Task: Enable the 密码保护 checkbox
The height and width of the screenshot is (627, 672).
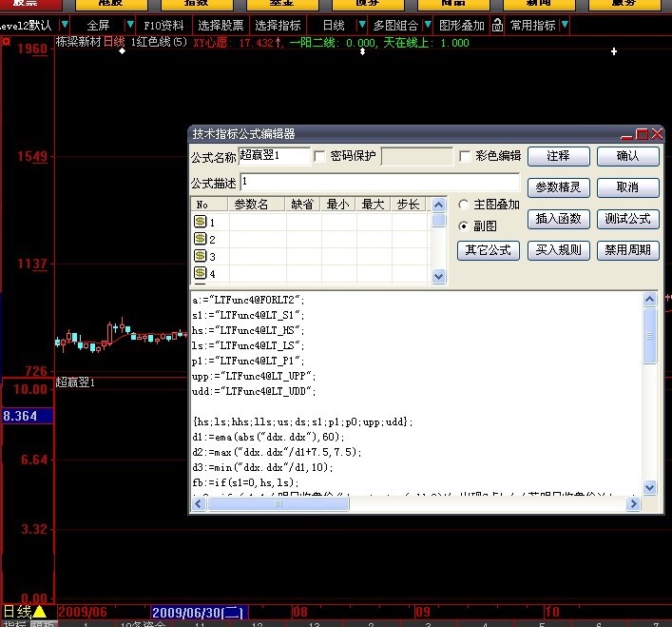Action: [x=319, y=156]
